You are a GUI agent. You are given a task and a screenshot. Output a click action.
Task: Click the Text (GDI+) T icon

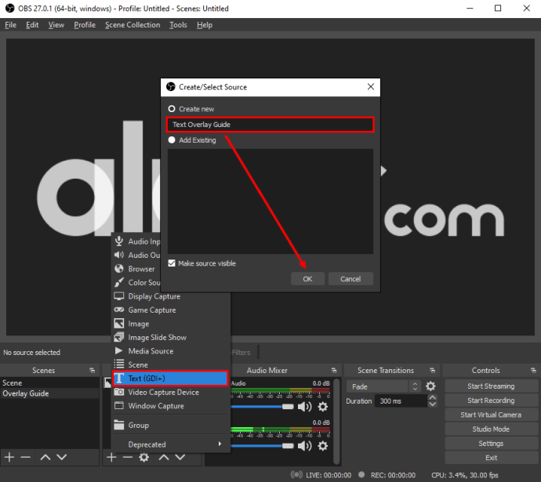[x=119, y=379]
